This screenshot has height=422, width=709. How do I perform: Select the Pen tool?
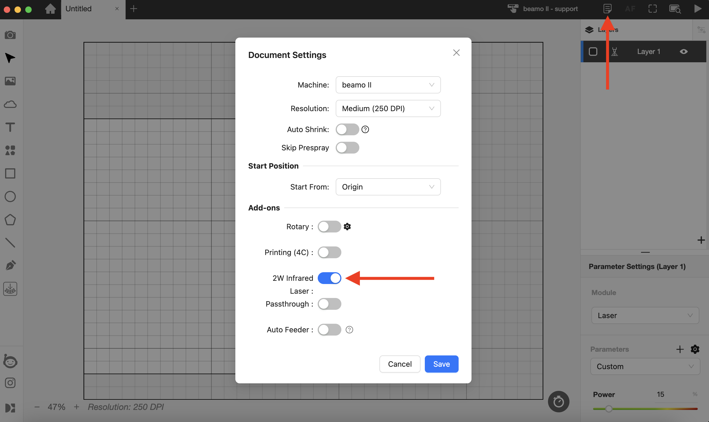point(10,265)
